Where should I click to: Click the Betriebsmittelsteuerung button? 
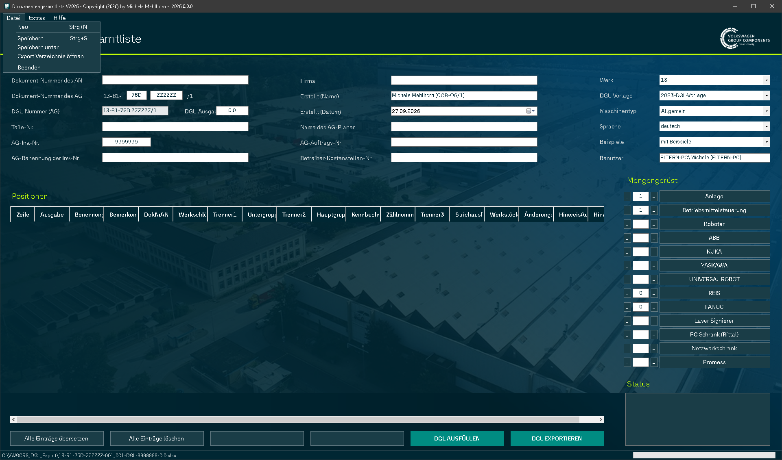[x=714, y=210]
